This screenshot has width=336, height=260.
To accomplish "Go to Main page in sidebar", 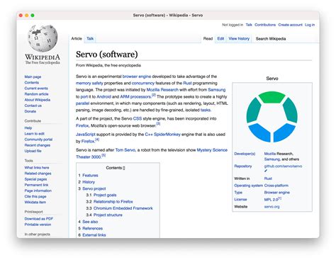I will coord(33,77).
